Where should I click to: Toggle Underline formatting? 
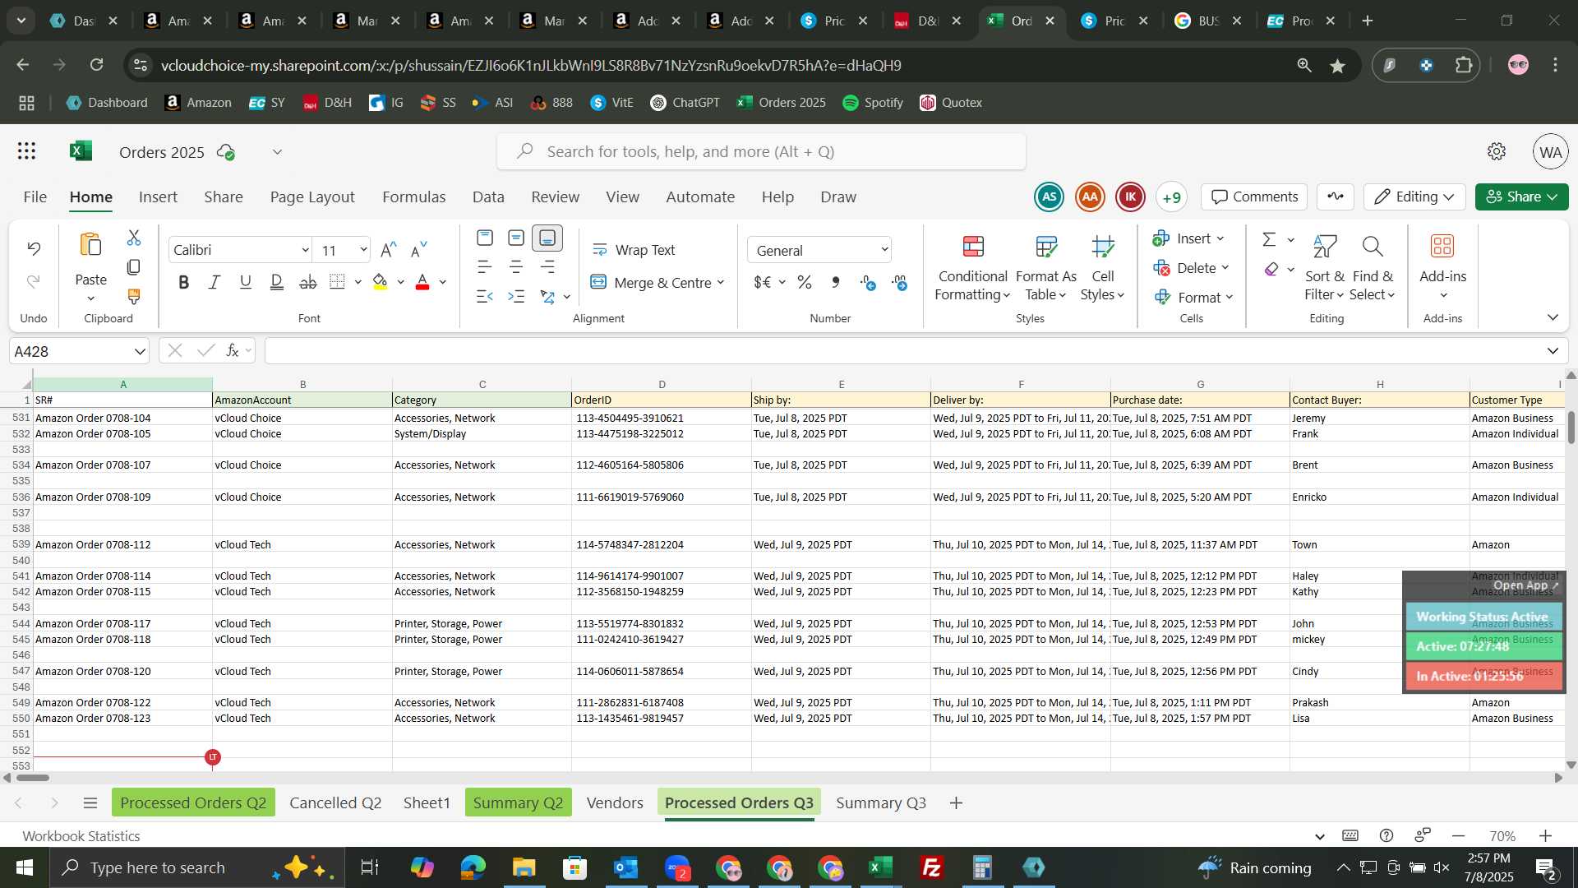[245, 282]
